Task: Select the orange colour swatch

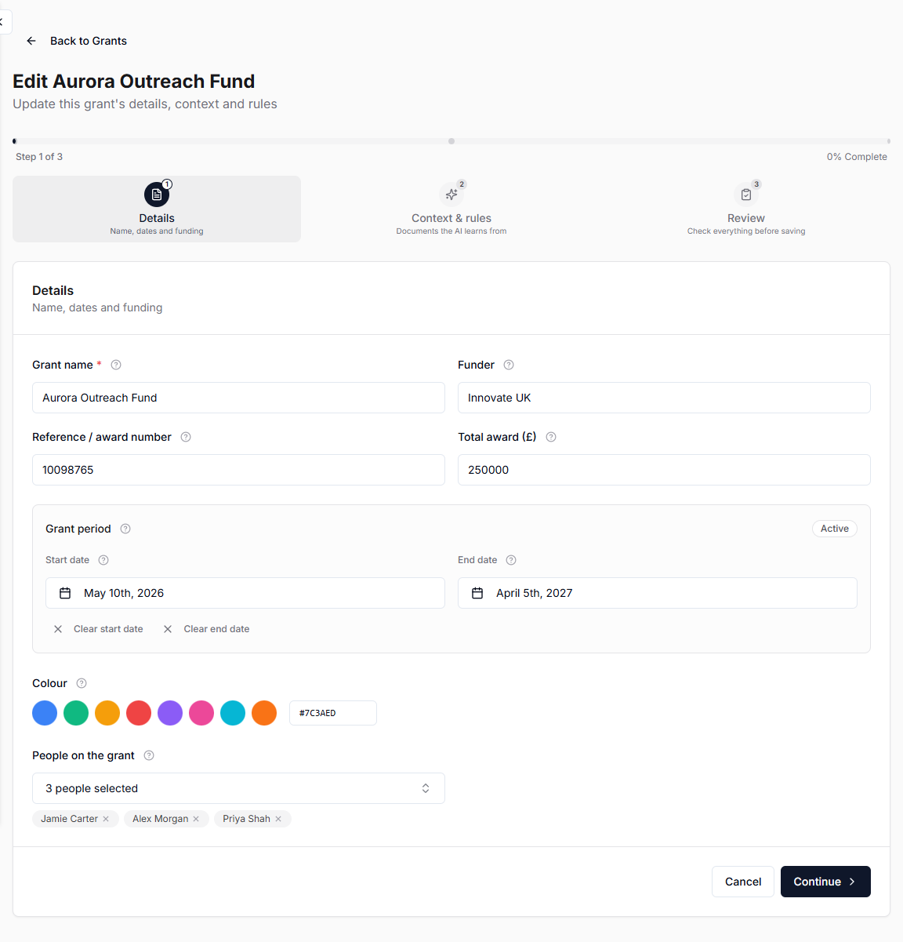Action: (264, 713)
